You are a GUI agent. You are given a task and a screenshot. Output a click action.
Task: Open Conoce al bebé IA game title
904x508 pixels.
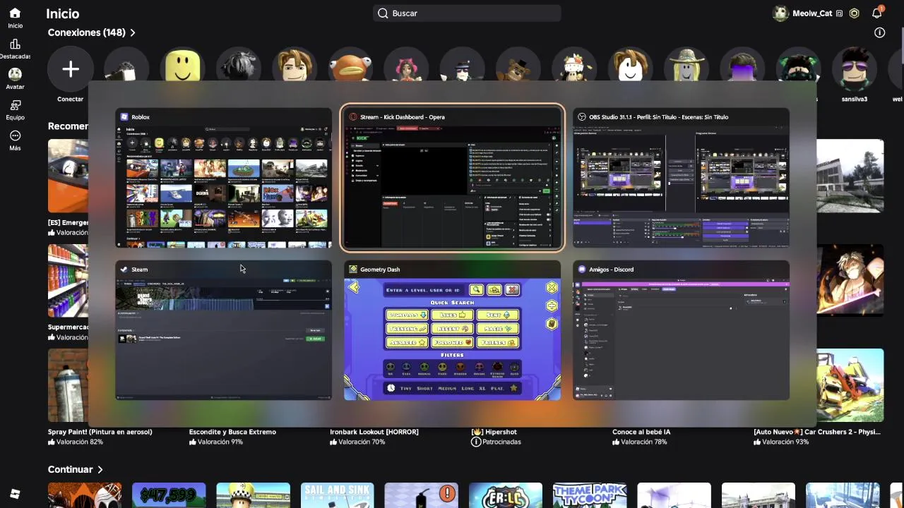click(x=641, y=432)
